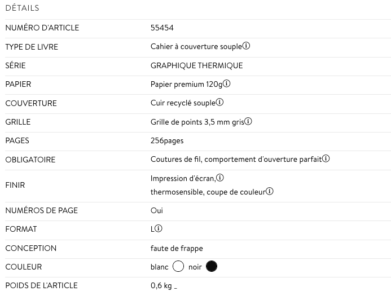Click info icon beside format L
391x300 pixels.
pyautogui.click(x=159, y=229)
